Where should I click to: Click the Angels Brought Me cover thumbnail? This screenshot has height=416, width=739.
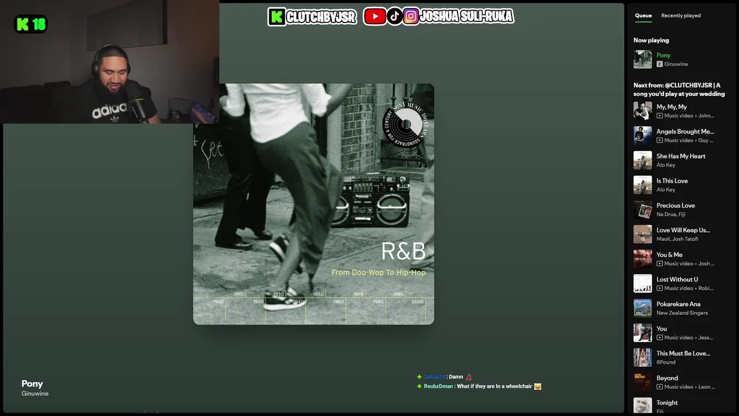pos(643,136)
